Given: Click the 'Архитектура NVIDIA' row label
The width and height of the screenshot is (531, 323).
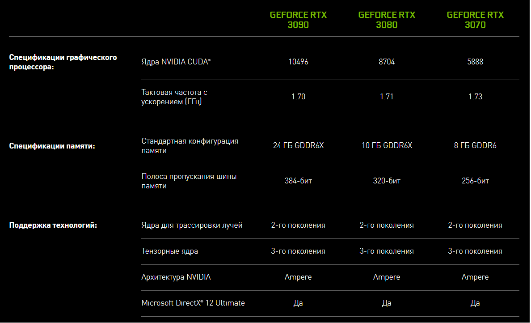Looking at the screenshot, I should pyautogui.click(x=176, y=277).
